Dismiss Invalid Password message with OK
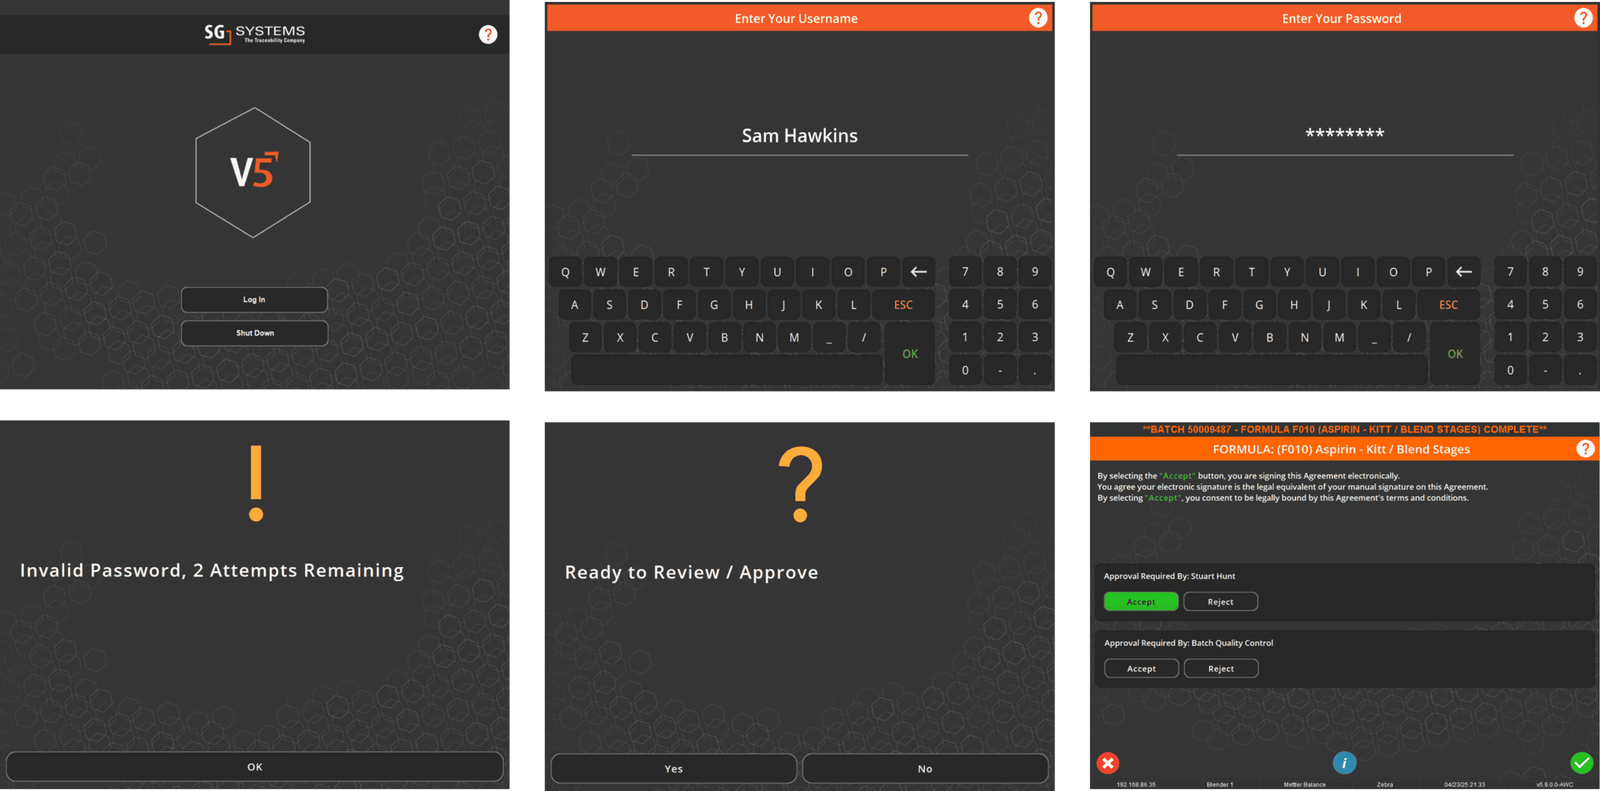The height and width of the screenshot is (791, 1600). [x=254, y=767]
